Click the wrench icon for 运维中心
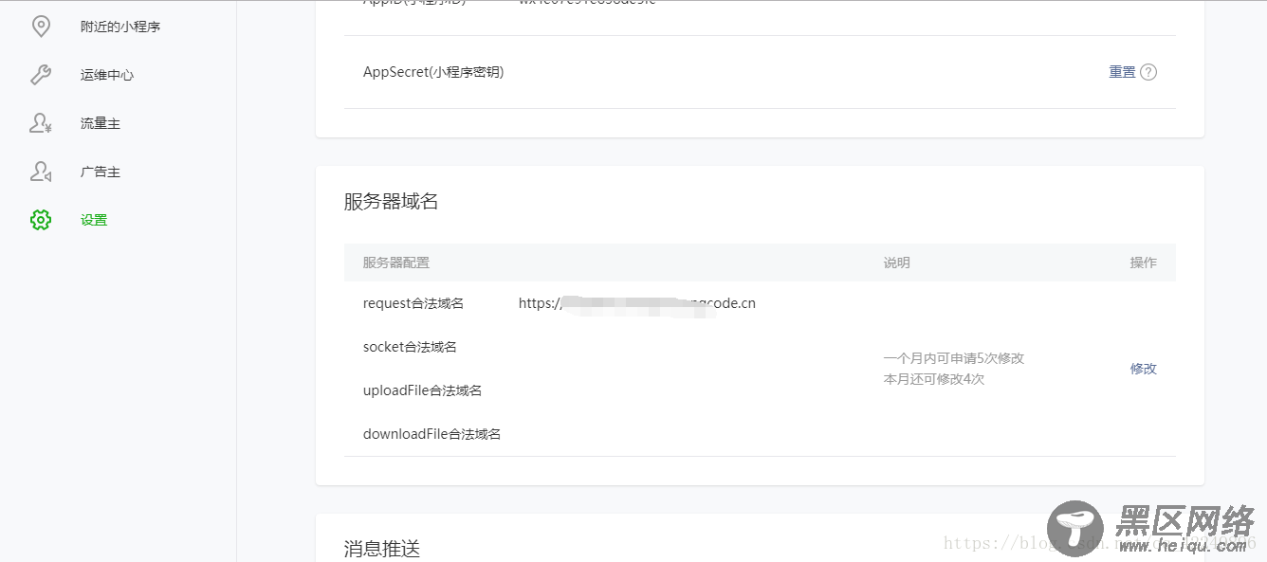Image resolution: width=1267 pixels, height=562 pixels. 41,75
